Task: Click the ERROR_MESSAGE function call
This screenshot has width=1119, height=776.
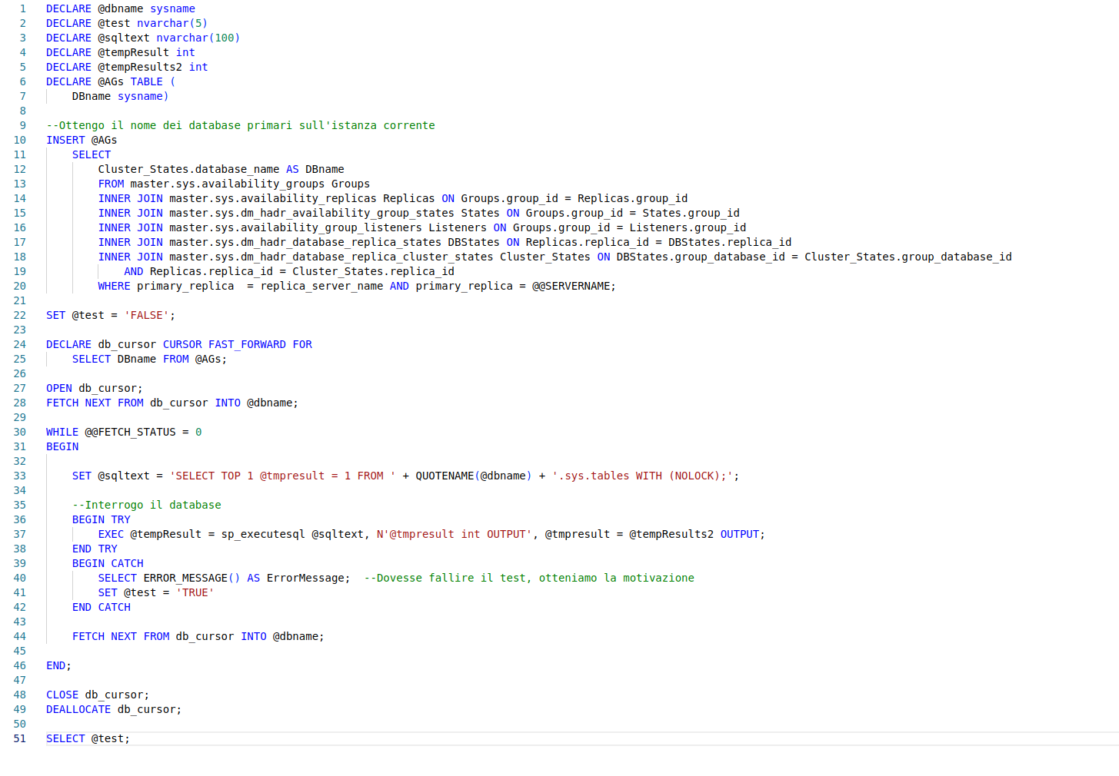Action: click(185, 578)
